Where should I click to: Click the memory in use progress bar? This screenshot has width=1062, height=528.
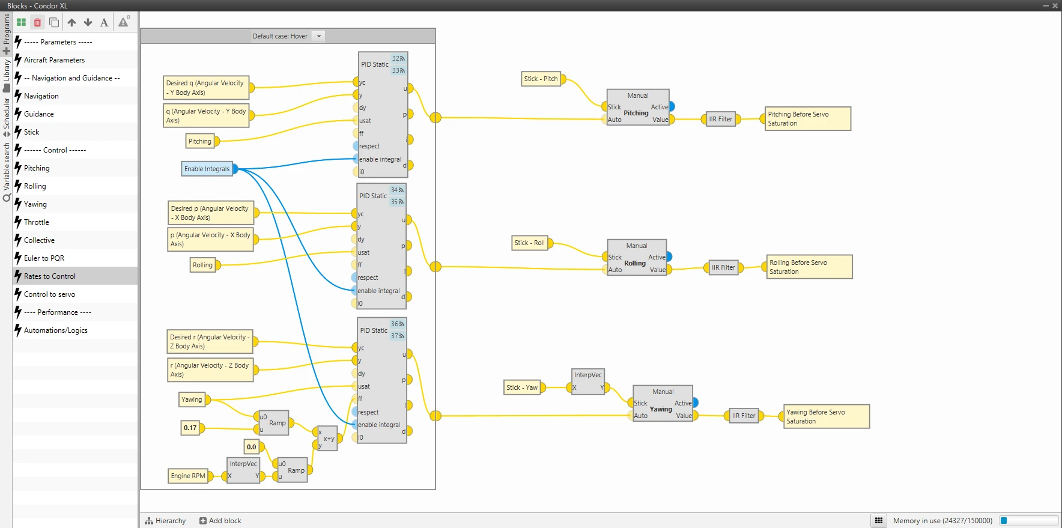[1028, 521]
